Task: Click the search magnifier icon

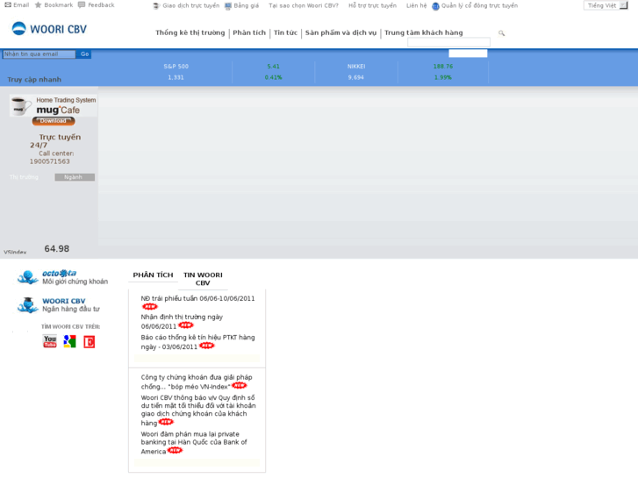Action: coord(502,33)
